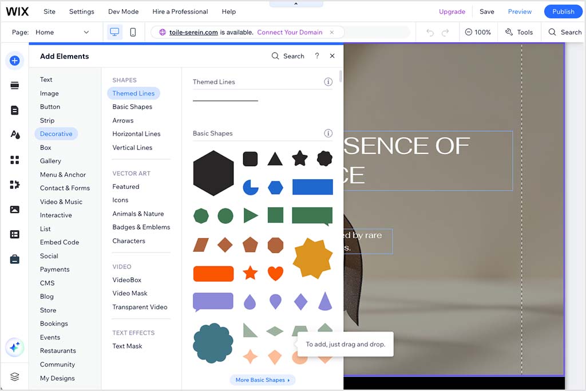Launch the AI assistant sparkle icon
This screenshot has width=586, height=391.
coord(15,347)
